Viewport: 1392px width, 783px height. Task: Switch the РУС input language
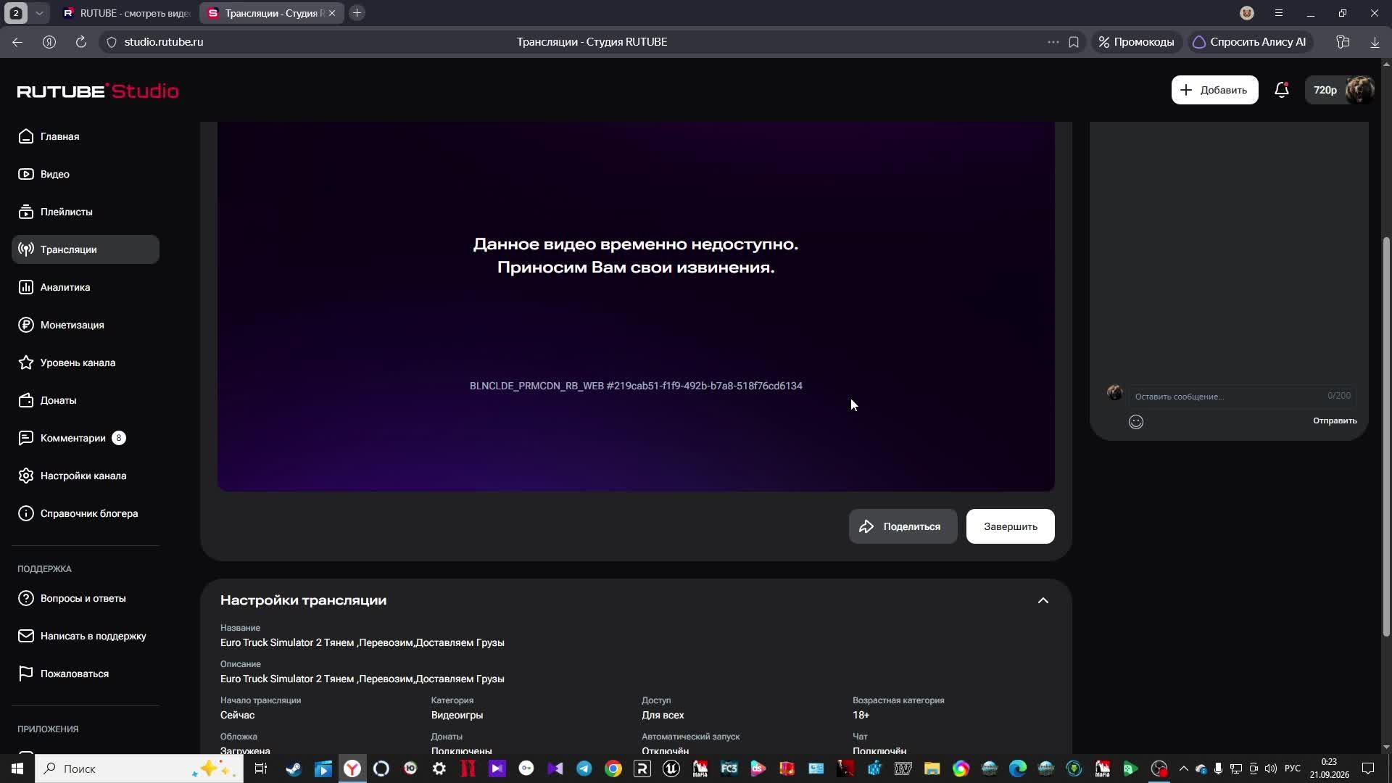click(1293, 768)
